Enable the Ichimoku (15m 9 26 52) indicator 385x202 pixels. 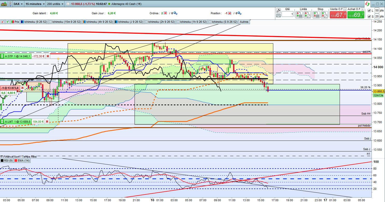tap(50, 22)
